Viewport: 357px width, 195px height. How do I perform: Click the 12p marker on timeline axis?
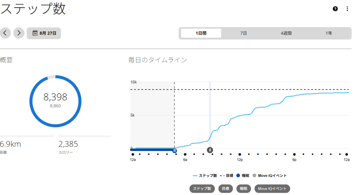coord(240,160)
